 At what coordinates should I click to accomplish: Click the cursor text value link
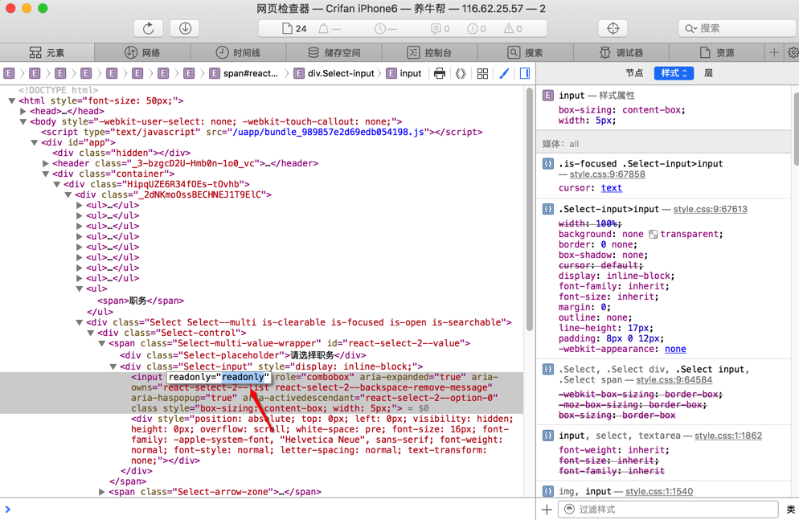pyautogui.click(x=611, y=188)
